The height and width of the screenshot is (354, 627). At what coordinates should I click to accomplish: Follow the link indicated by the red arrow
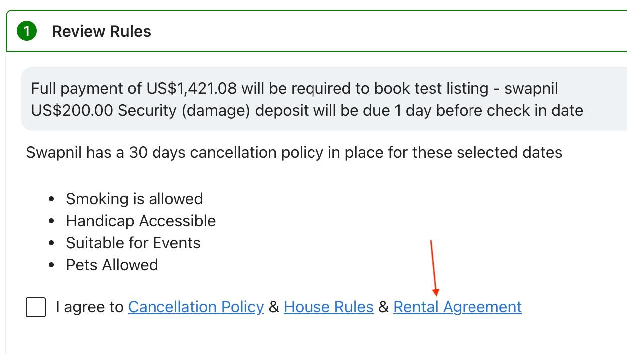click(x=458, y=307)
